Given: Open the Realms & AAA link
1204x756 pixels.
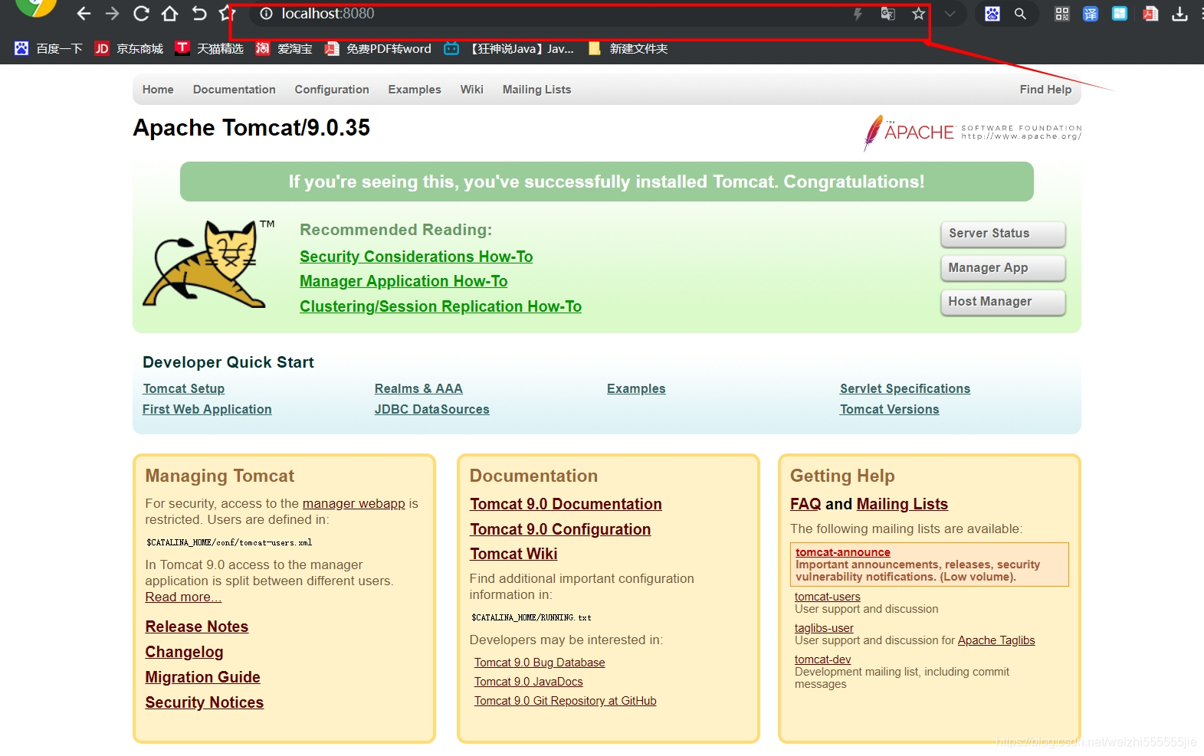Looking at the screenshot, I should pyautogui.click(x=418, y=388).
